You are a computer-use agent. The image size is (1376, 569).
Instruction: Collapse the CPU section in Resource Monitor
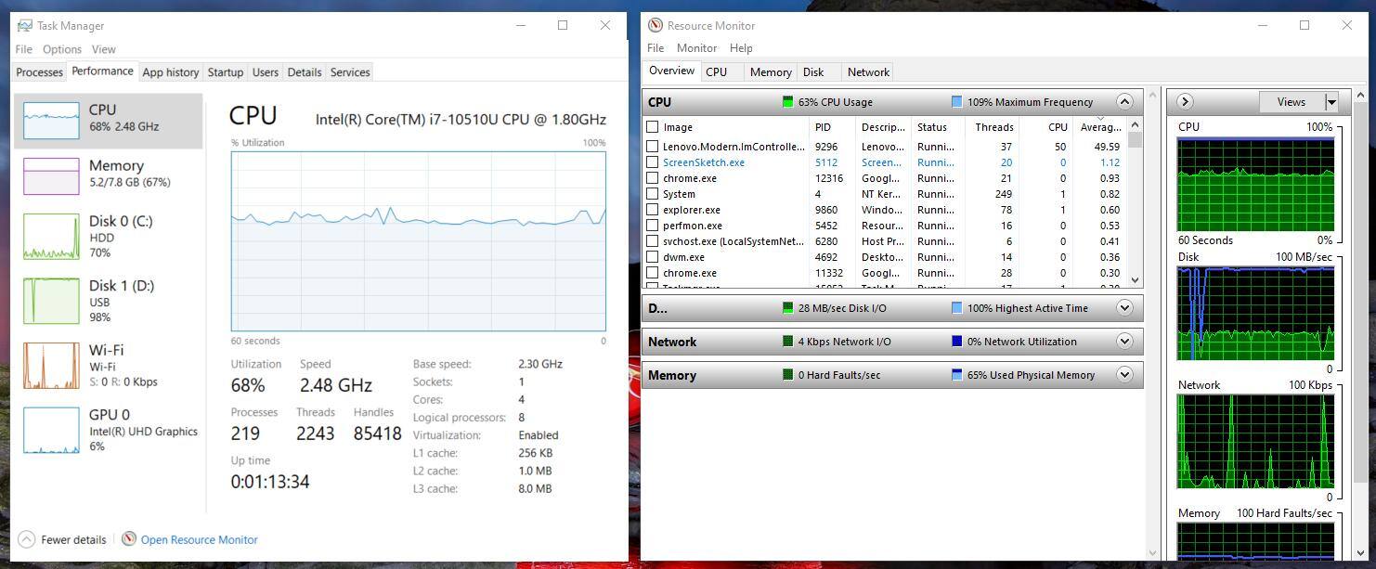tap(1124, 102)
